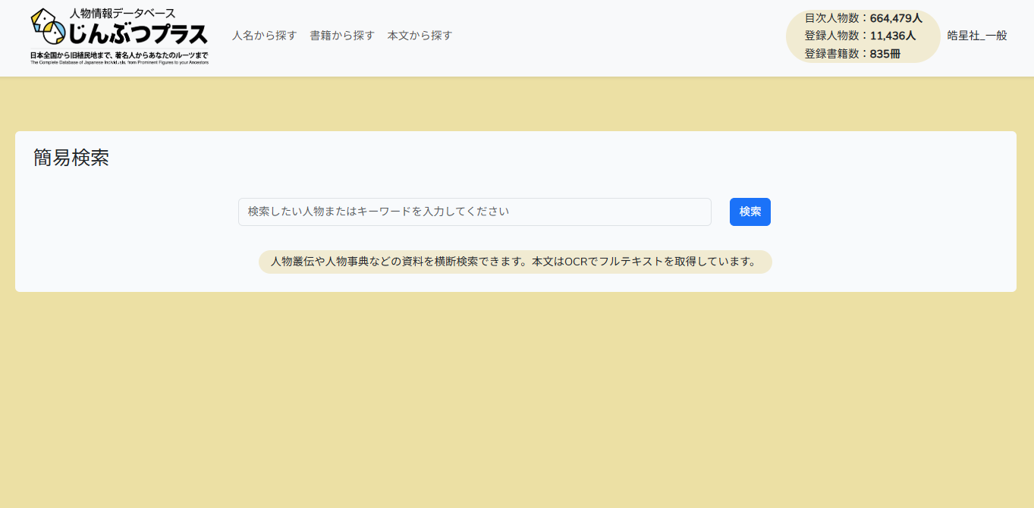
Task: Click the 登録書籍数 835冊 statistic
Action: coord(853,54)
